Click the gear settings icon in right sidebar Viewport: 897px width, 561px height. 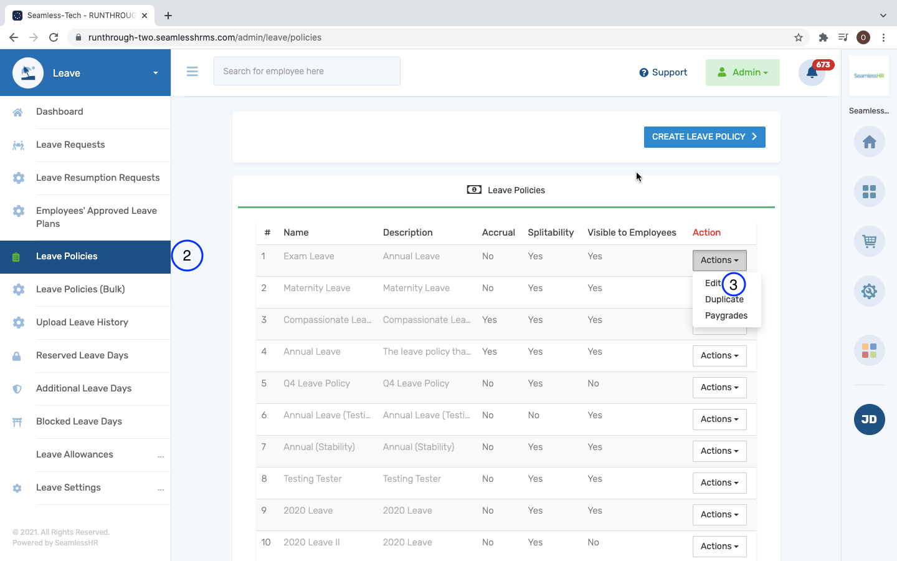tap(869, 291)
